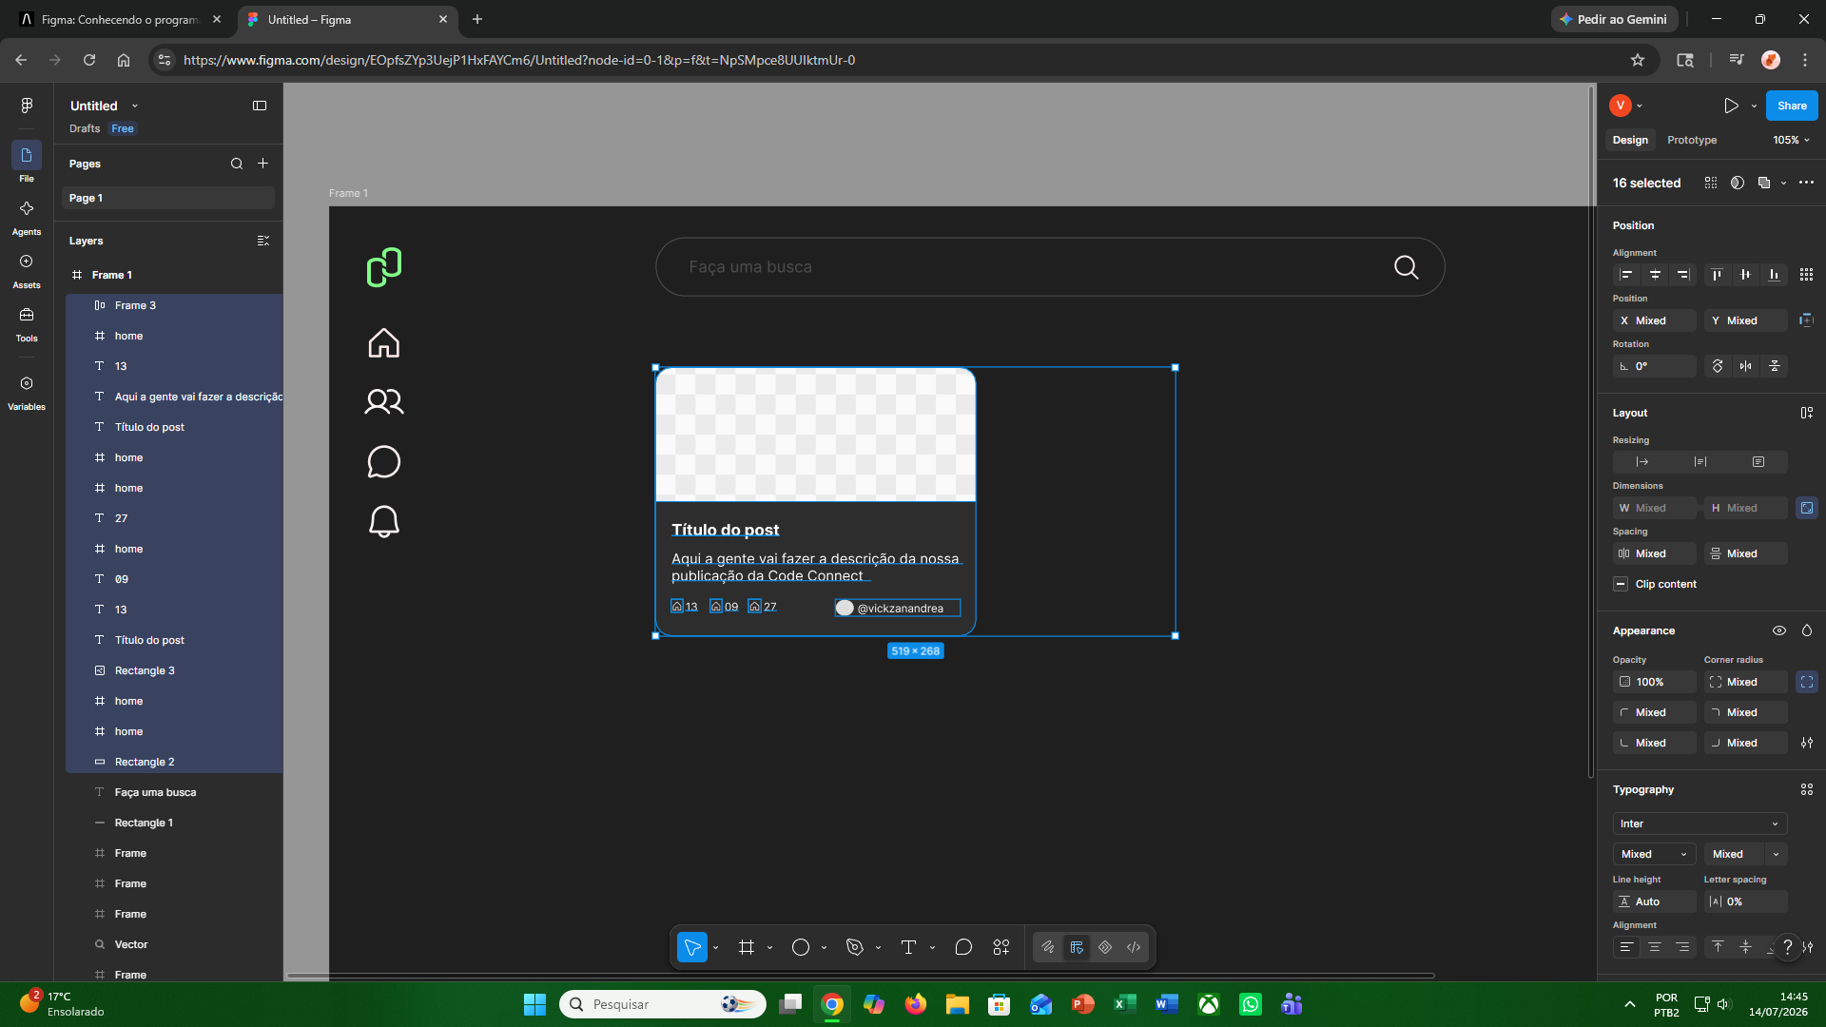1826x1027 pixels.
Task: Select the Move tool in bottom toolbar
Action: [692, 947]
